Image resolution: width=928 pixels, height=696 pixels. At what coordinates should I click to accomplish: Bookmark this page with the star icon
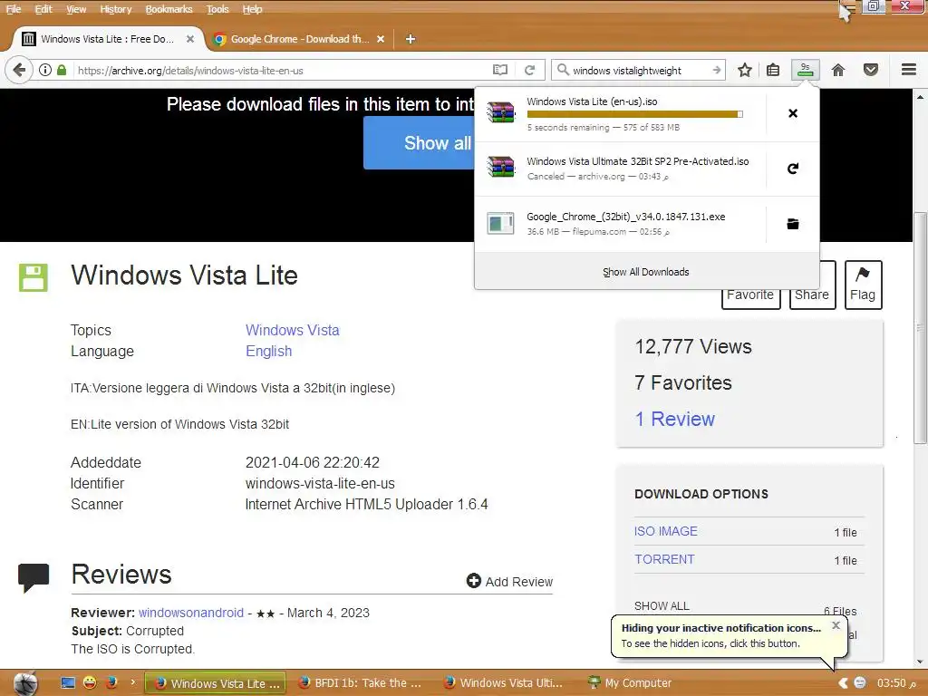pyautogui.click(x=745, y=70)
